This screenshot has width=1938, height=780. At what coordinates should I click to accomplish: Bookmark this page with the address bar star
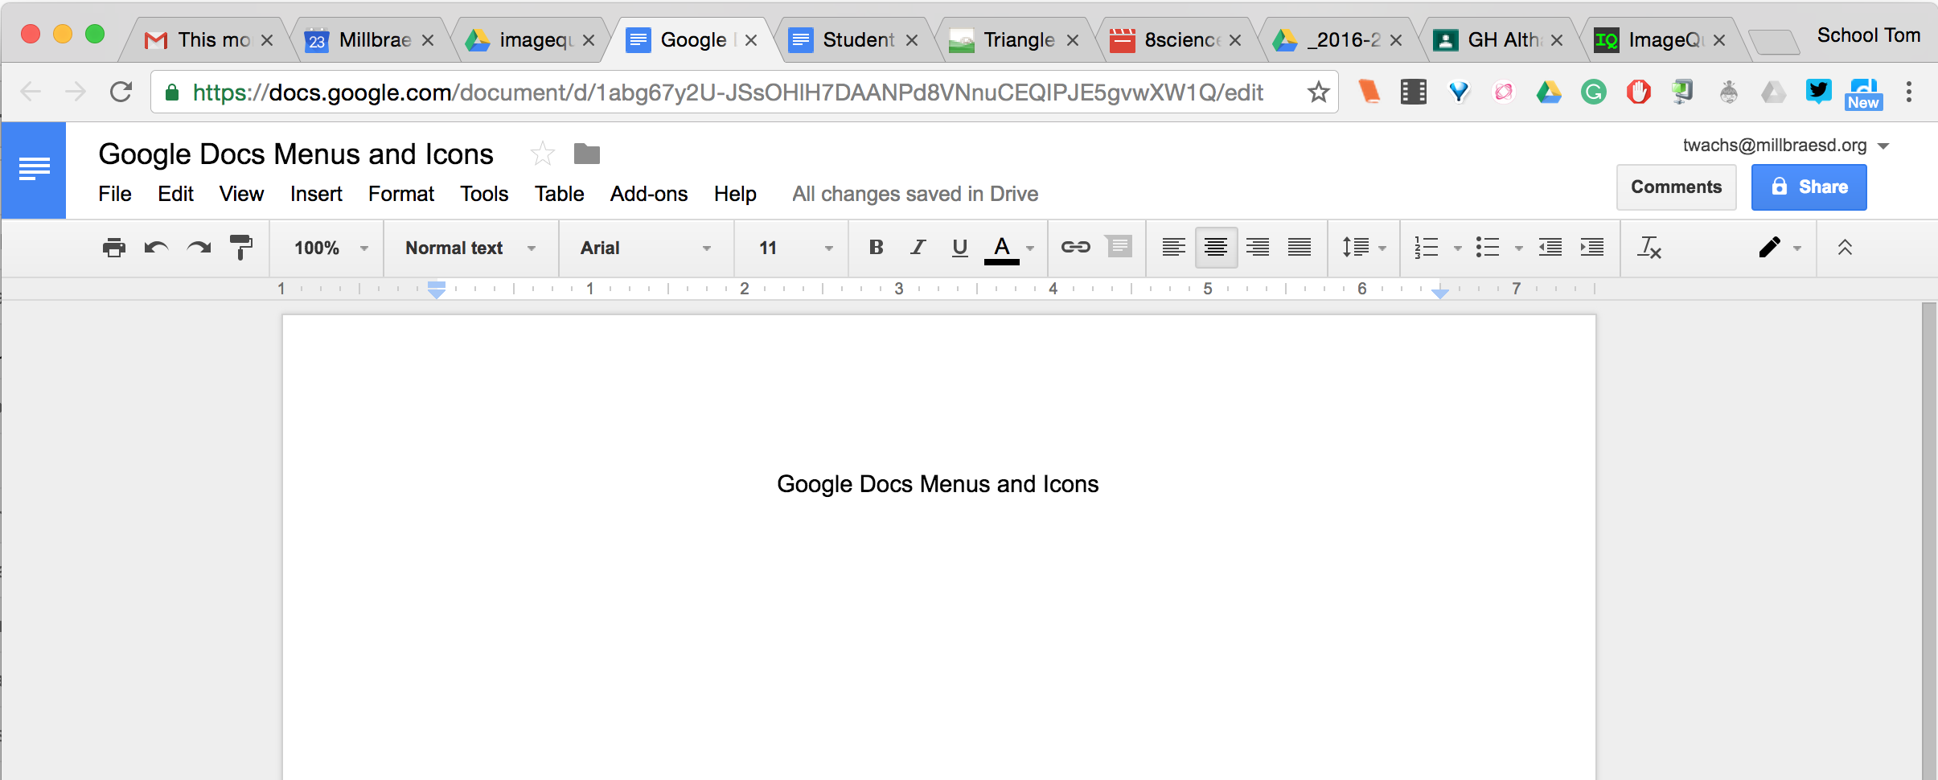1318,92
